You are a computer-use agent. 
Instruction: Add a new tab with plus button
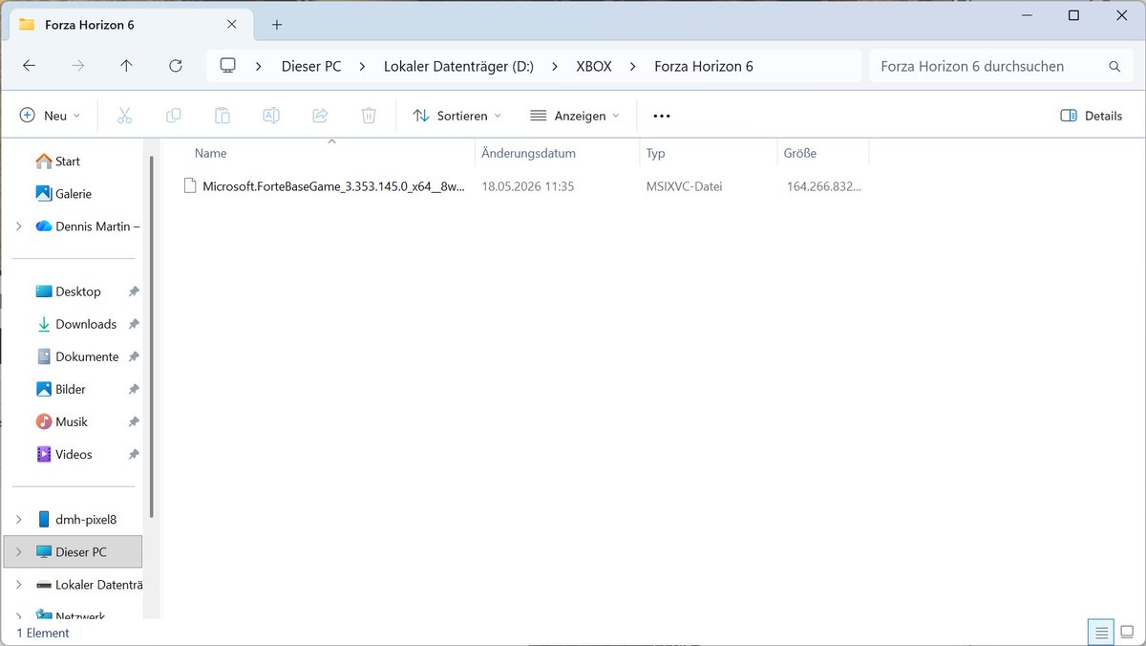277,25
